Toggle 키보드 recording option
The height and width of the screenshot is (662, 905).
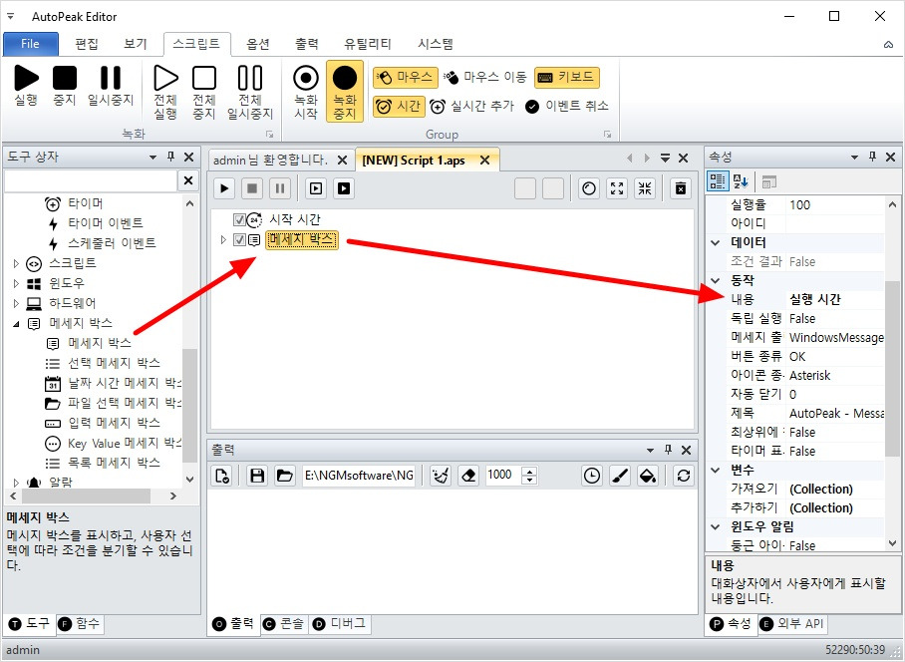(567, 78)
